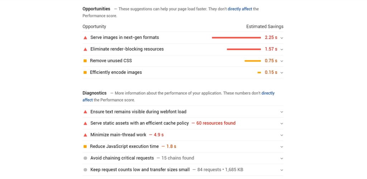Click orange square beside Reduce JavaScript execution time
367x179 pixels.
pyautogui.click(x=85, y=146)
